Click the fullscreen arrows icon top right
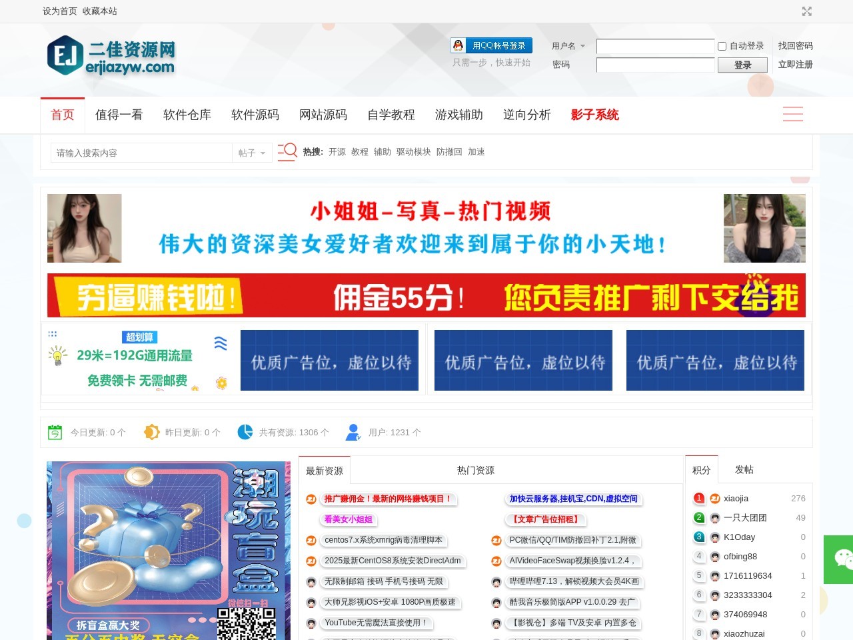 [x=807, y=11]
